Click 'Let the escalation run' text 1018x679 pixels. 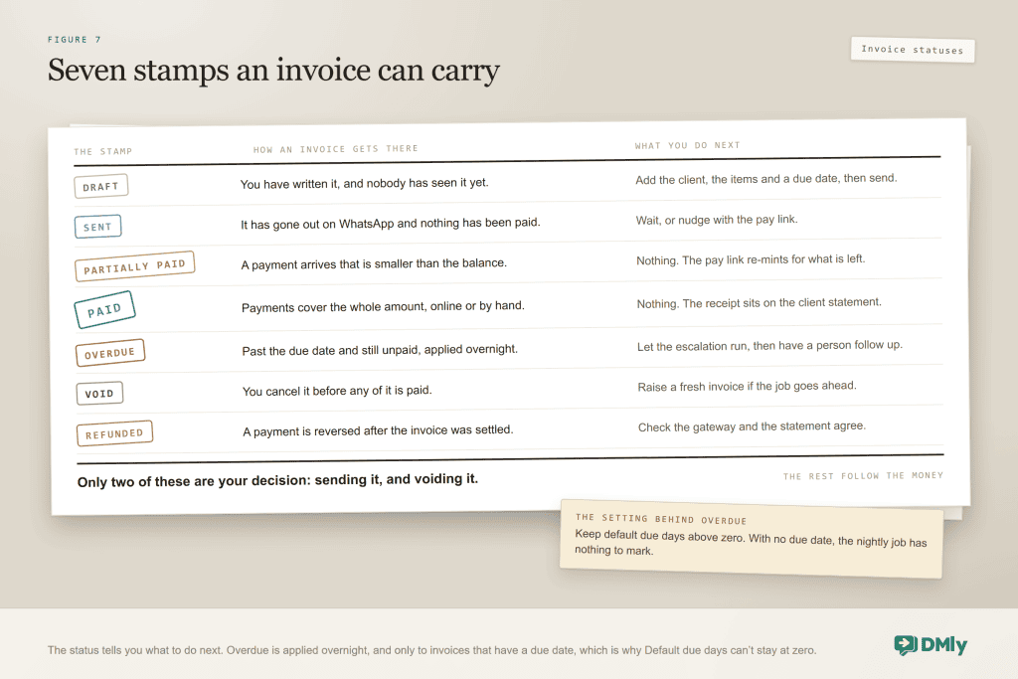click(x=769, y=346)
